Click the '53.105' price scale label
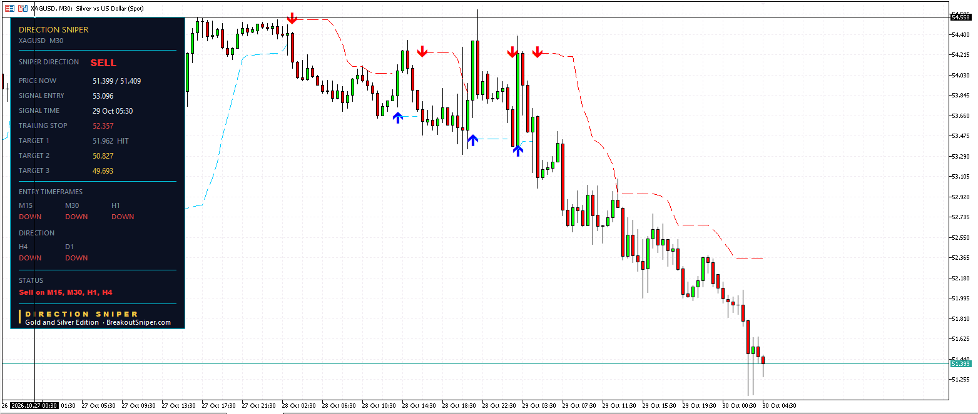 tap(961, 176)
